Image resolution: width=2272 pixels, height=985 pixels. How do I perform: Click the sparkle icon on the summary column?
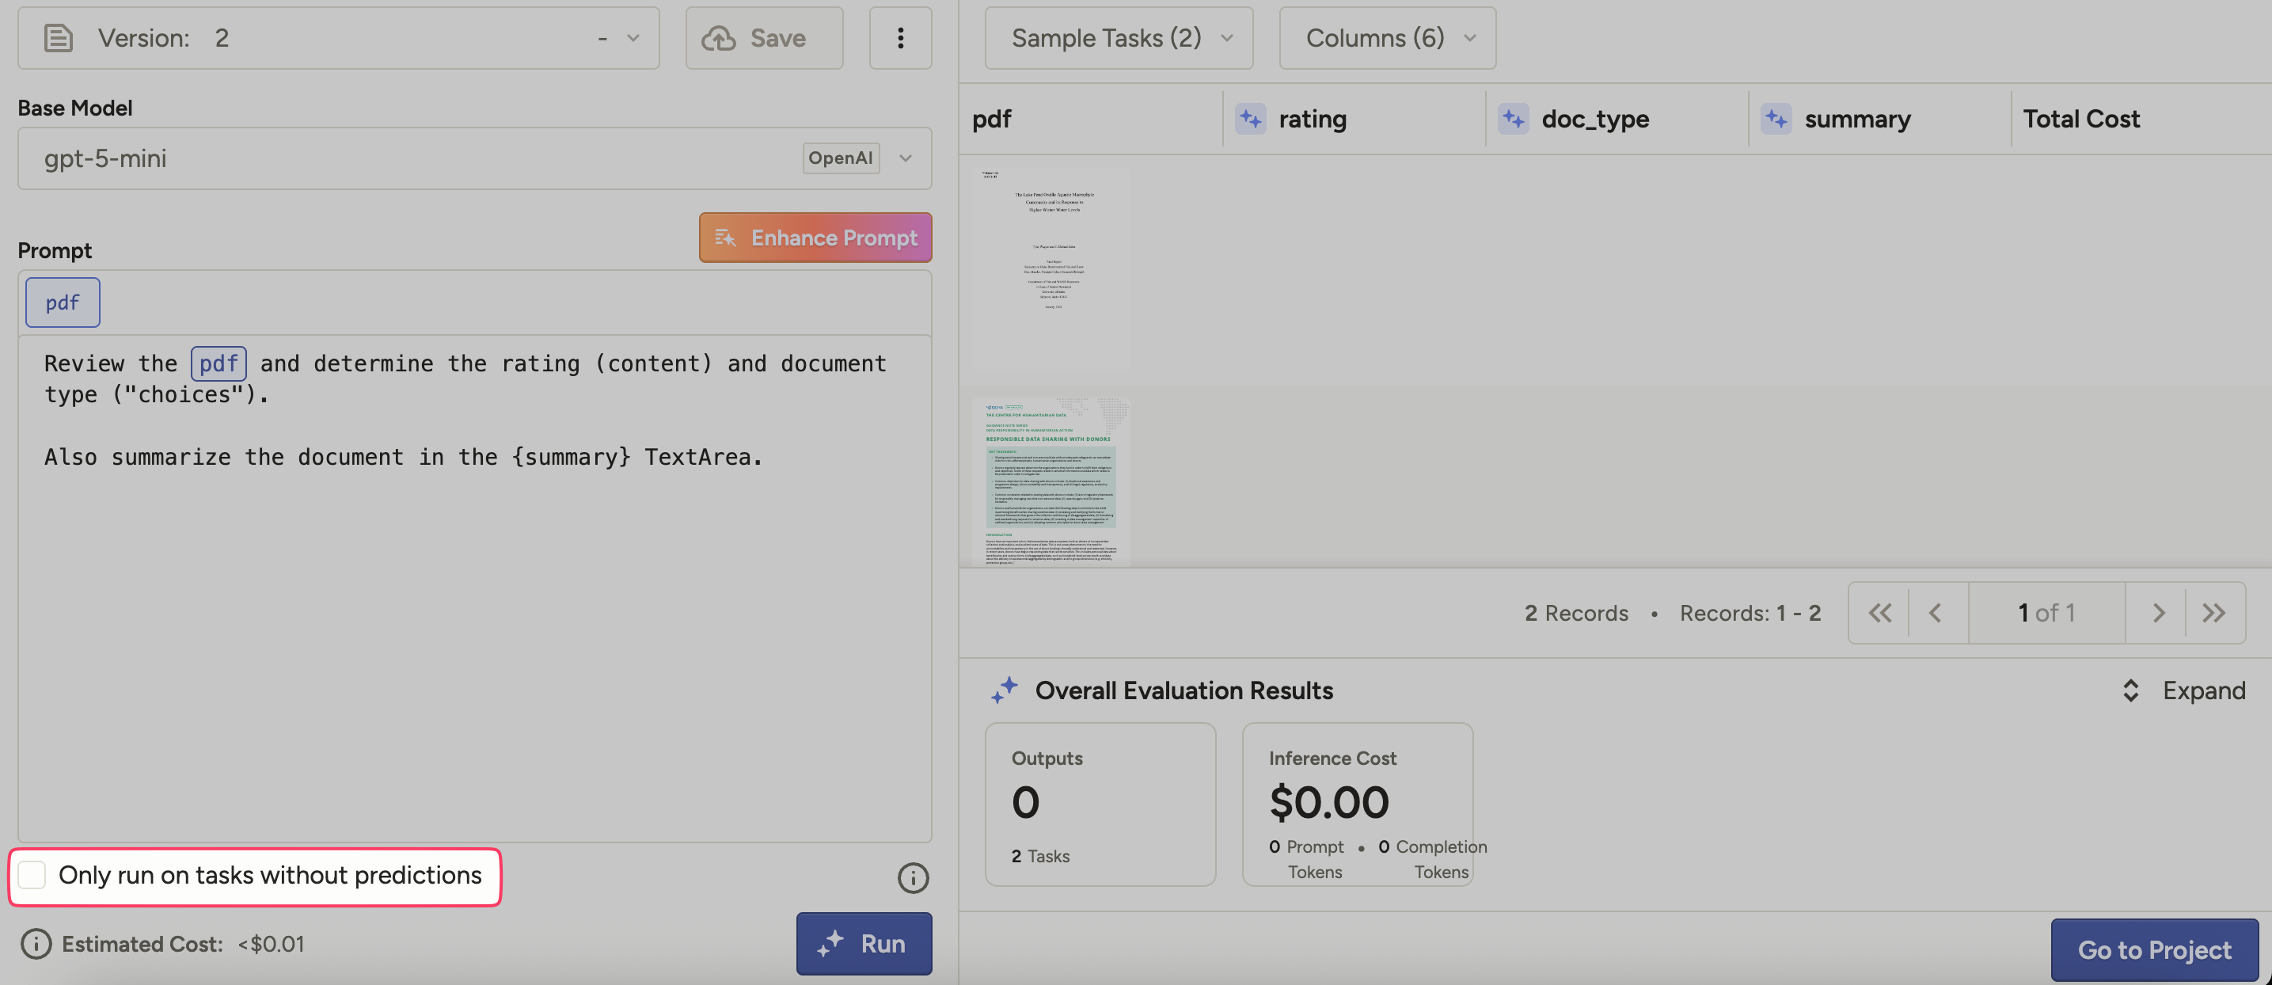[1776, 119]
